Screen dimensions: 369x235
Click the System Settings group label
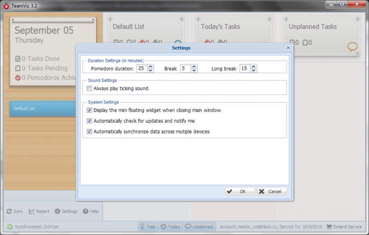coord(103,102)
